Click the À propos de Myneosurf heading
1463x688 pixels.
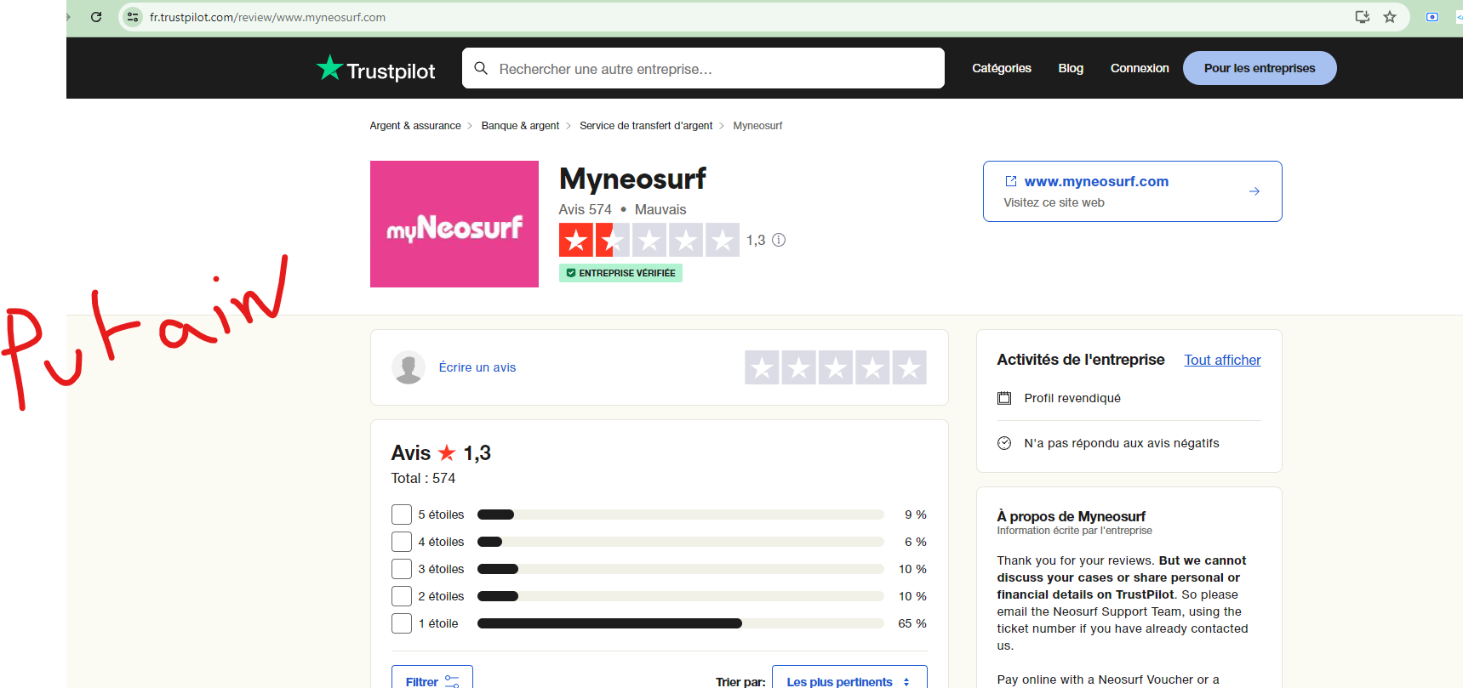[x=1071, y=516]
